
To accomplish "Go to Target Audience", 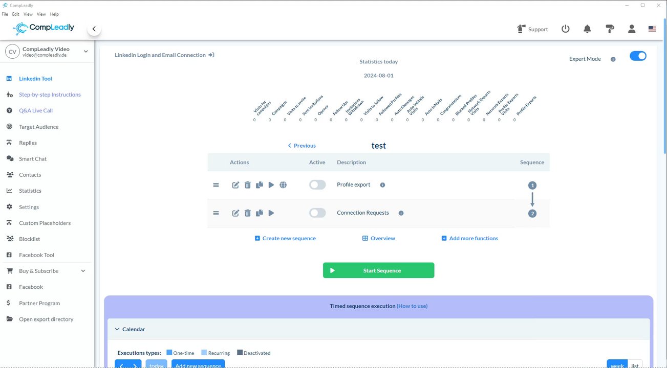I will coord(38,127).
